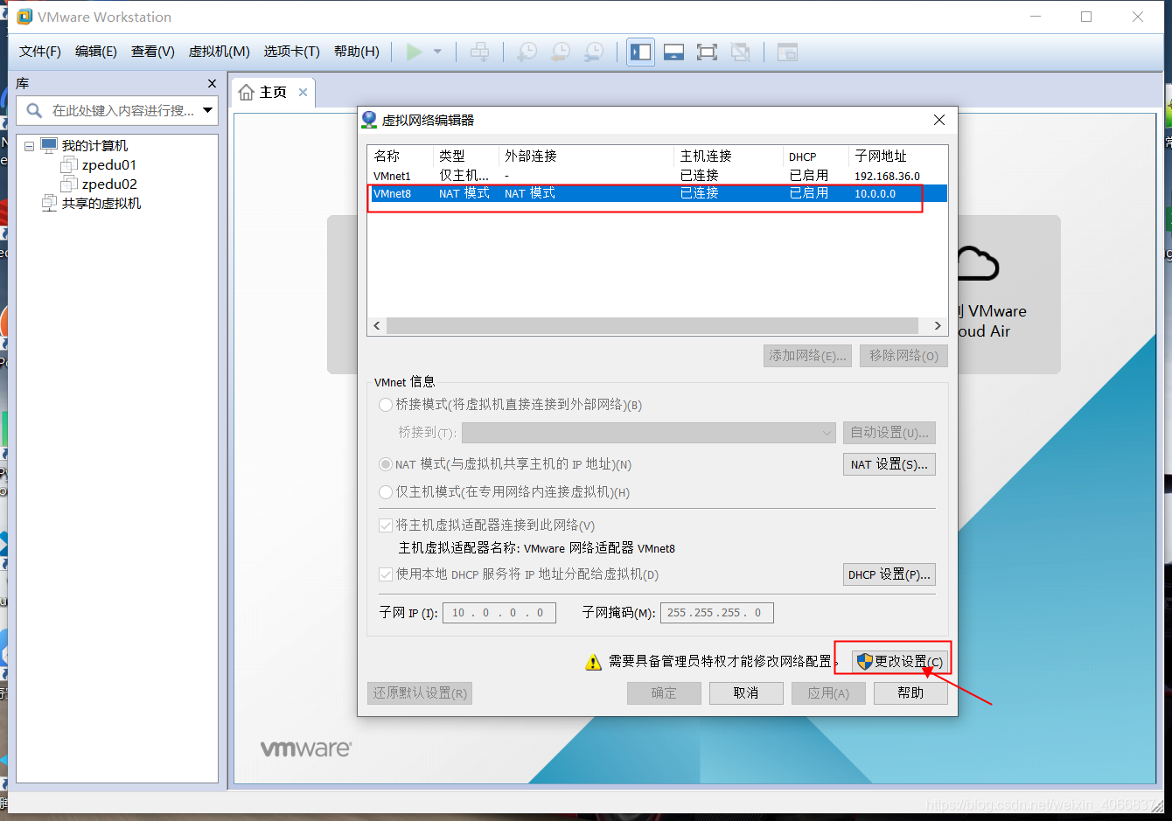Click the 更改设置(C) button
Image resolution: width=1172 pixels, height=821 pixels.
pos(900,661)
